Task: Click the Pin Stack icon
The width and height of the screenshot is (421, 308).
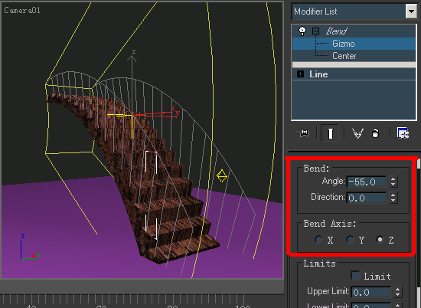Action: point(302,133)
